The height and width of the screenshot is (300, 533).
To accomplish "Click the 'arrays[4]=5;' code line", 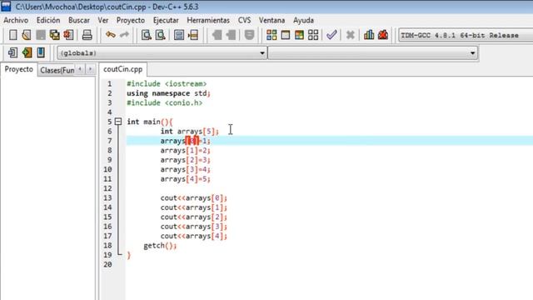I will pyautogui.click(x=185, y=179).
